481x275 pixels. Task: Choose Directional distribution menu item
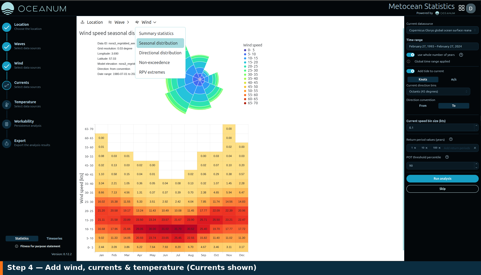point(160,53)
